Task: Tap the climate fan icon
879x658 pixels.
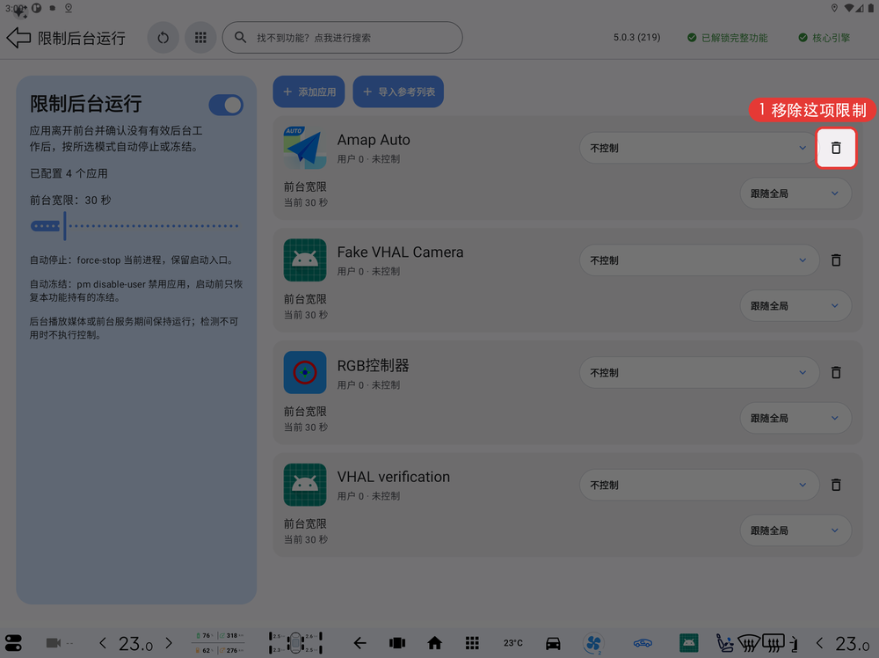Action: (593, 643)
